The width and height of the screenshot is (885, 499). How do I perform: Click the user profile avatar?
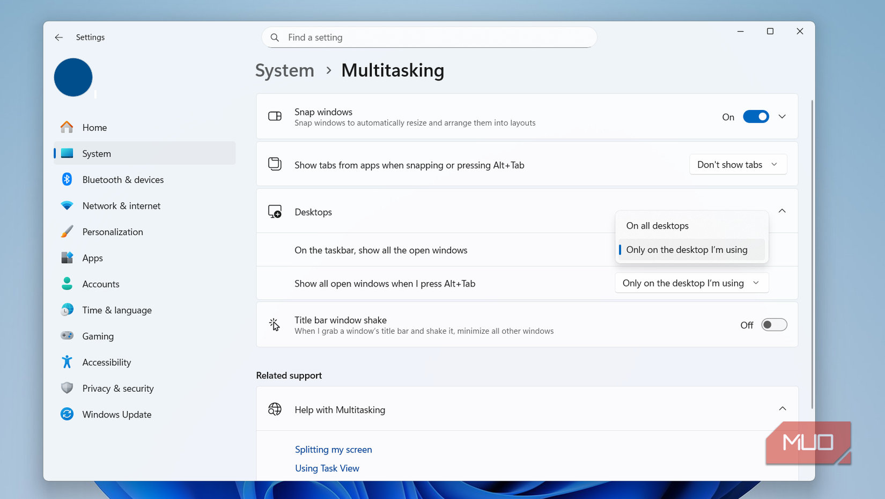[x=73, y=77]
